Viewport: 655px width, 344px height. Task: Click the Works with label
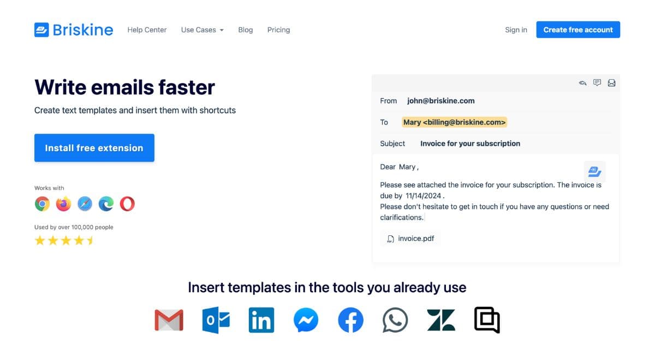point(49,188)
